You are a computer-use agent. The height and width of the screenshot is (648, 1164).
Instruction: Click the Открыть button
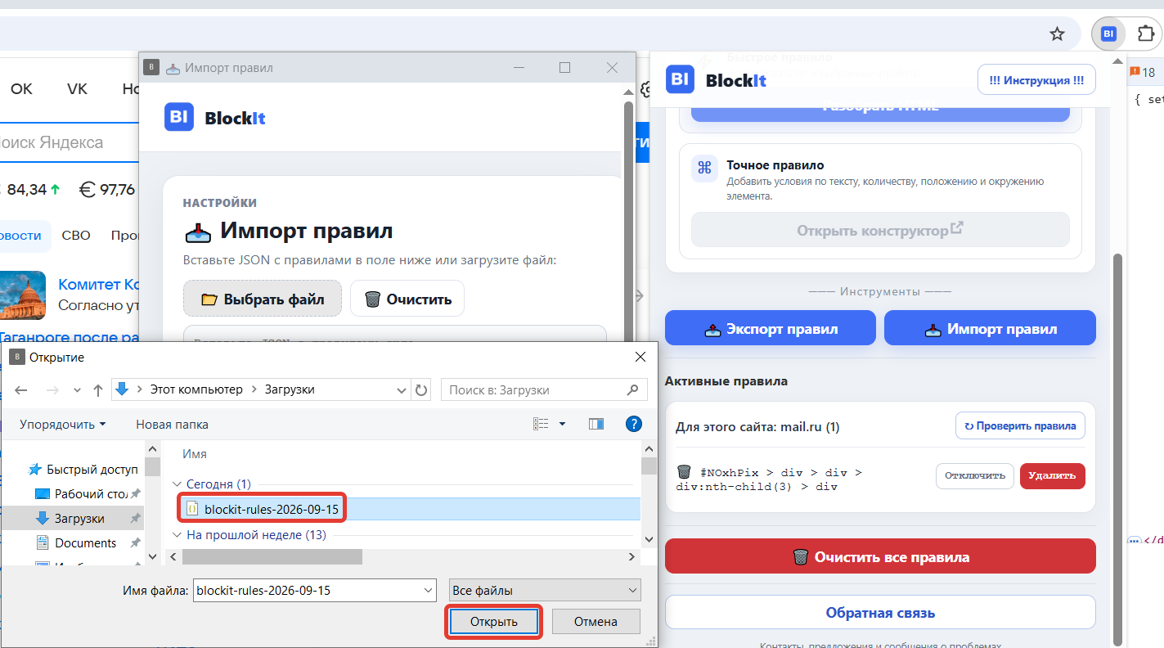click(493, 622)
